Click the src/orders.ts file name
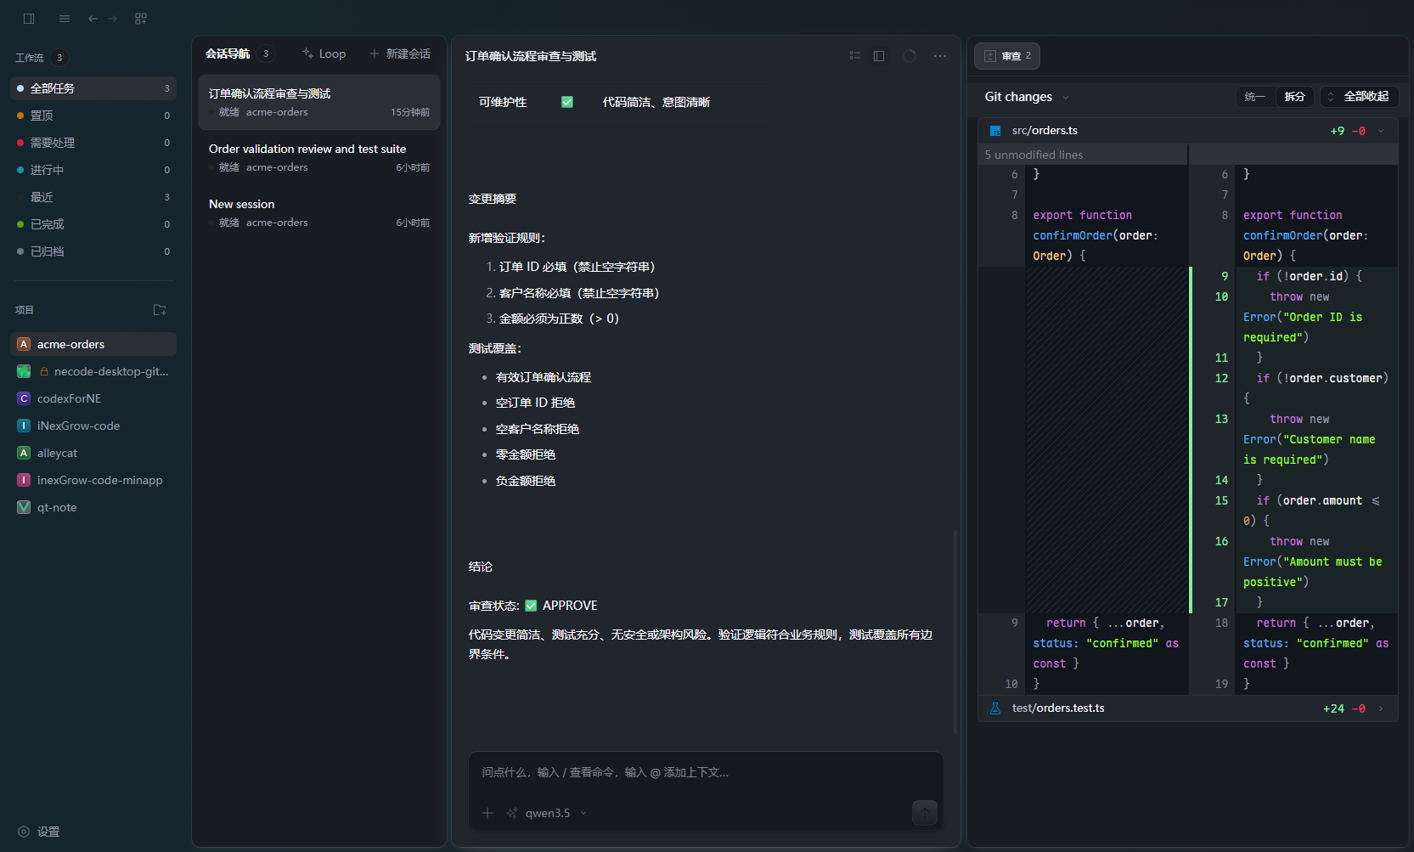Screen dimensions: 1414x852 1045,131
